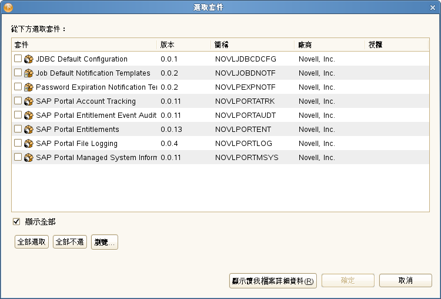Screen dimensions: 441x299
Task: Click Novell, Inc. vendor in the JDBC row
Action: pyautogui.click(x=317, y=59)
